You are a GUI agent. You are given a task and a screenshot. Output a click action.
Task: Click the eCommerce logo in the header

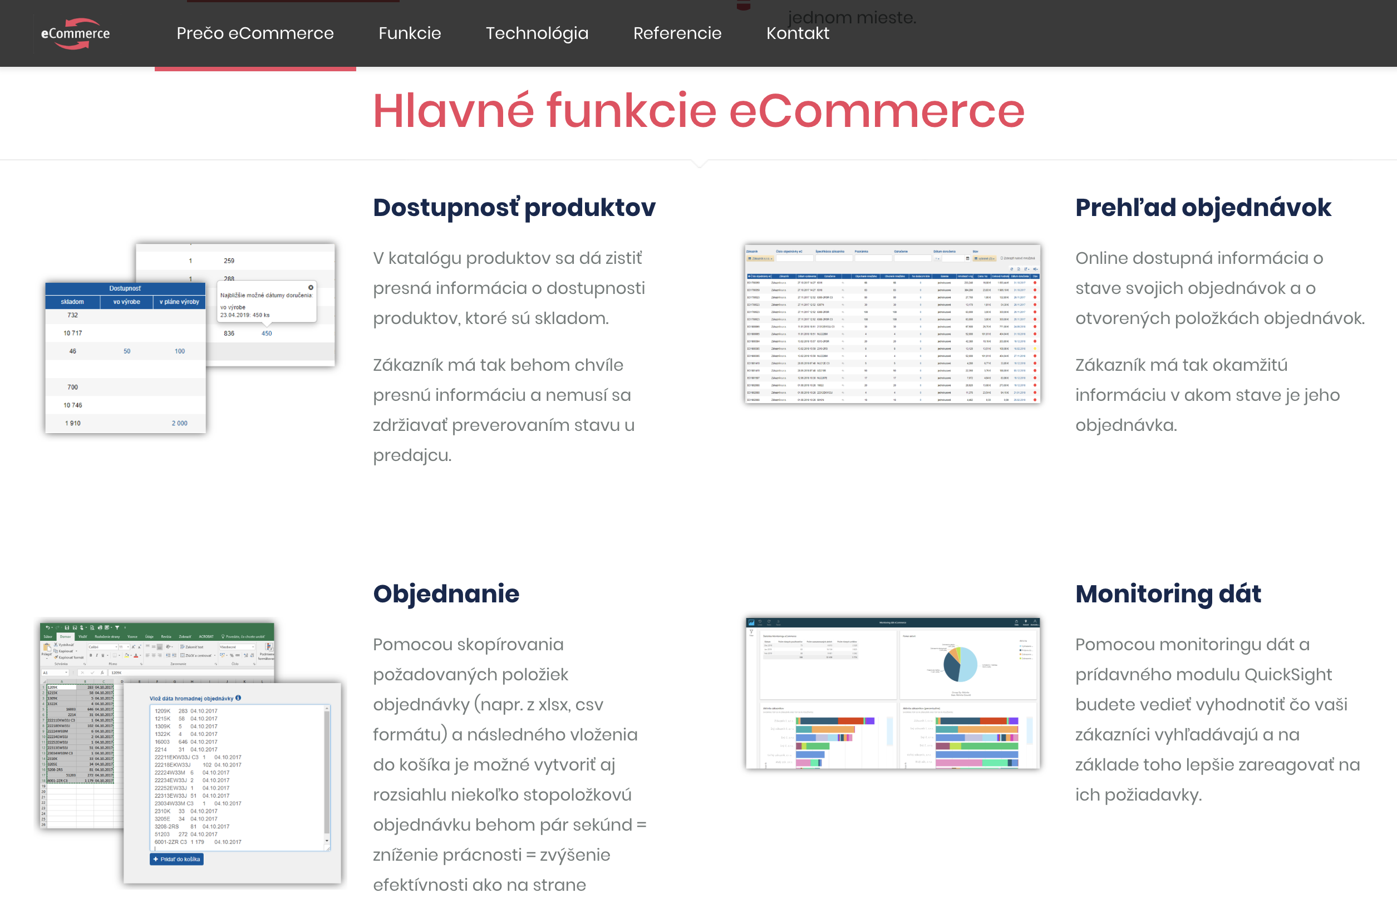click(75, 33)
